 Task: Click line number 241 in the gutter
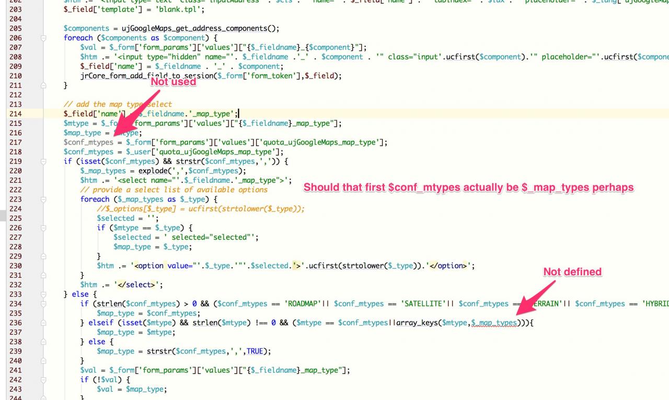click(x=15, y=370)
